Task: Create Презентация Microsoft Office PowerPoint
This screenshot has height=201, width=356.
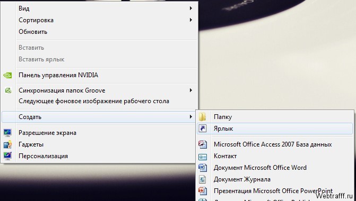Action: (x=275, y=191)
